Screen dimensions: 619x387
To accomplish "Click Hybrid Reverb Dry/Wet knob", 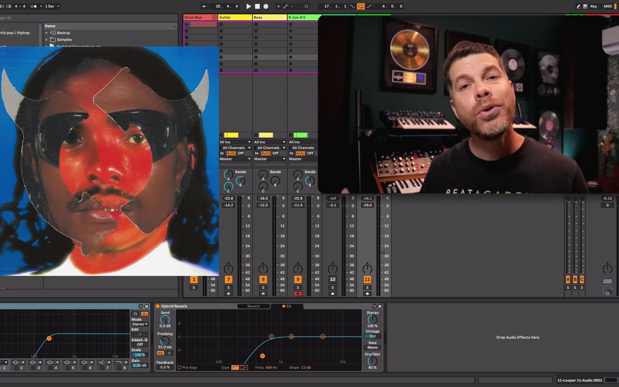I will (373, 361).
